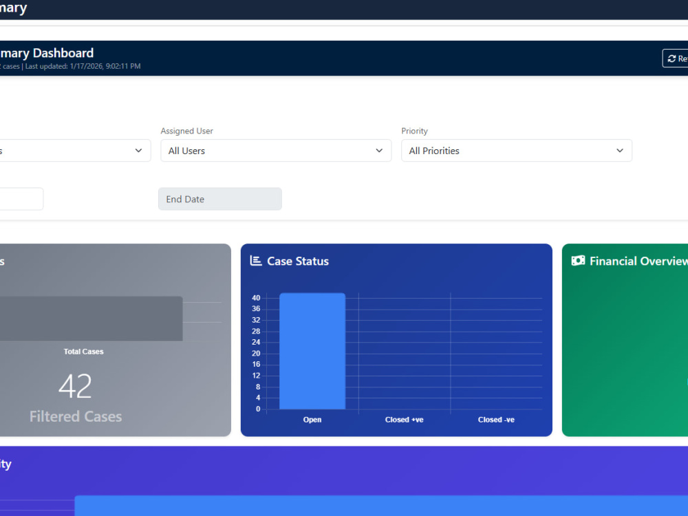Screen dimensions: 688x516
Task: Click the start date field left of End Date
Action: 21,200
